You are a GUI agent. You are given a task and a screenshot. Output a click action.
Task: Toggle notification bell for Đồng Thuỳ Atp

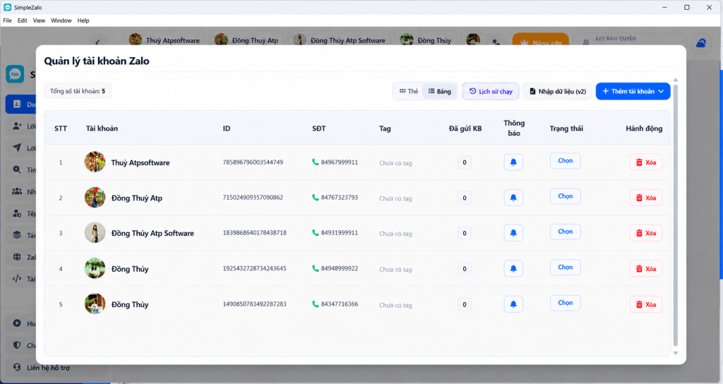[x=513, y=198]
